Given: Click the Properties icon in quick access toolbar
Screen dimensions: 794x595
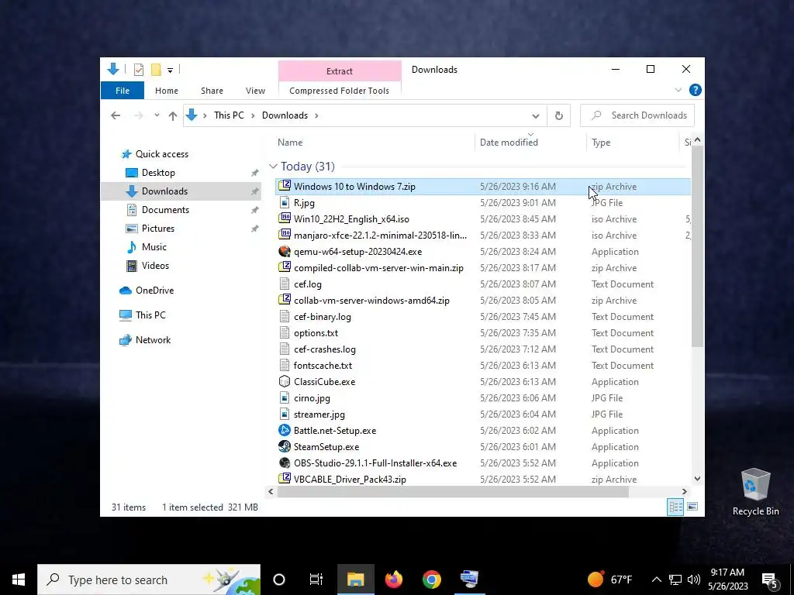Looking at the screenshot, I should (x=138, y=69).
